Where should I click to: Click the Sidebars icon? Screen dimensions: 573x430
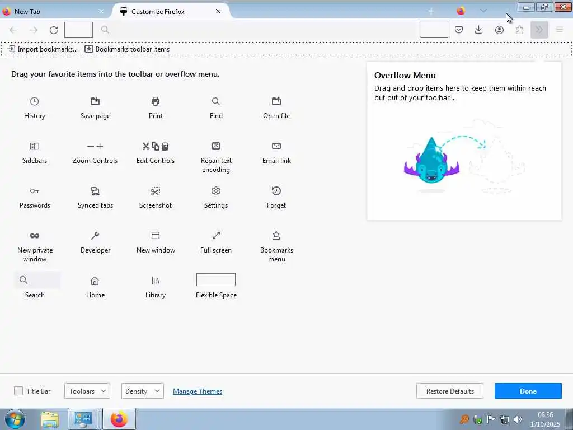click(x=34, y=146)
